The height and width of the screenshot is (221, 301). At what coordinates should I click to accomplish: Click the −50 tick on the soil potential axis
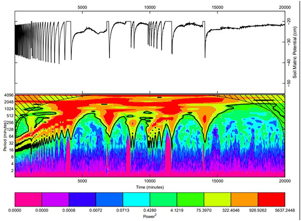point(288,83)
